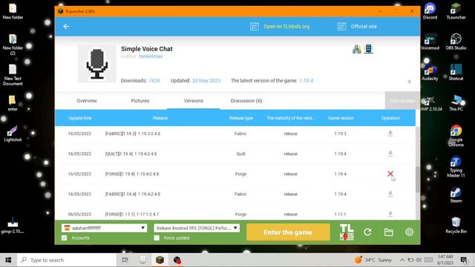Image resolution: width=475 pixels, height=267 pixels.
Task: Open the Google Chrome desktop shortcut
Action: pos(456,136)
